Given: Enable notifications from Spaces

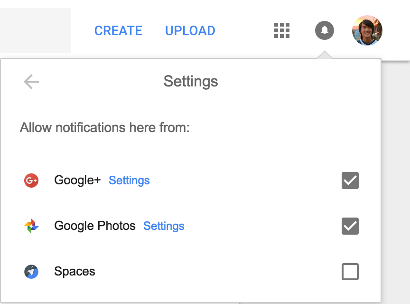Looking at the screenshot, I should (350, 272).
